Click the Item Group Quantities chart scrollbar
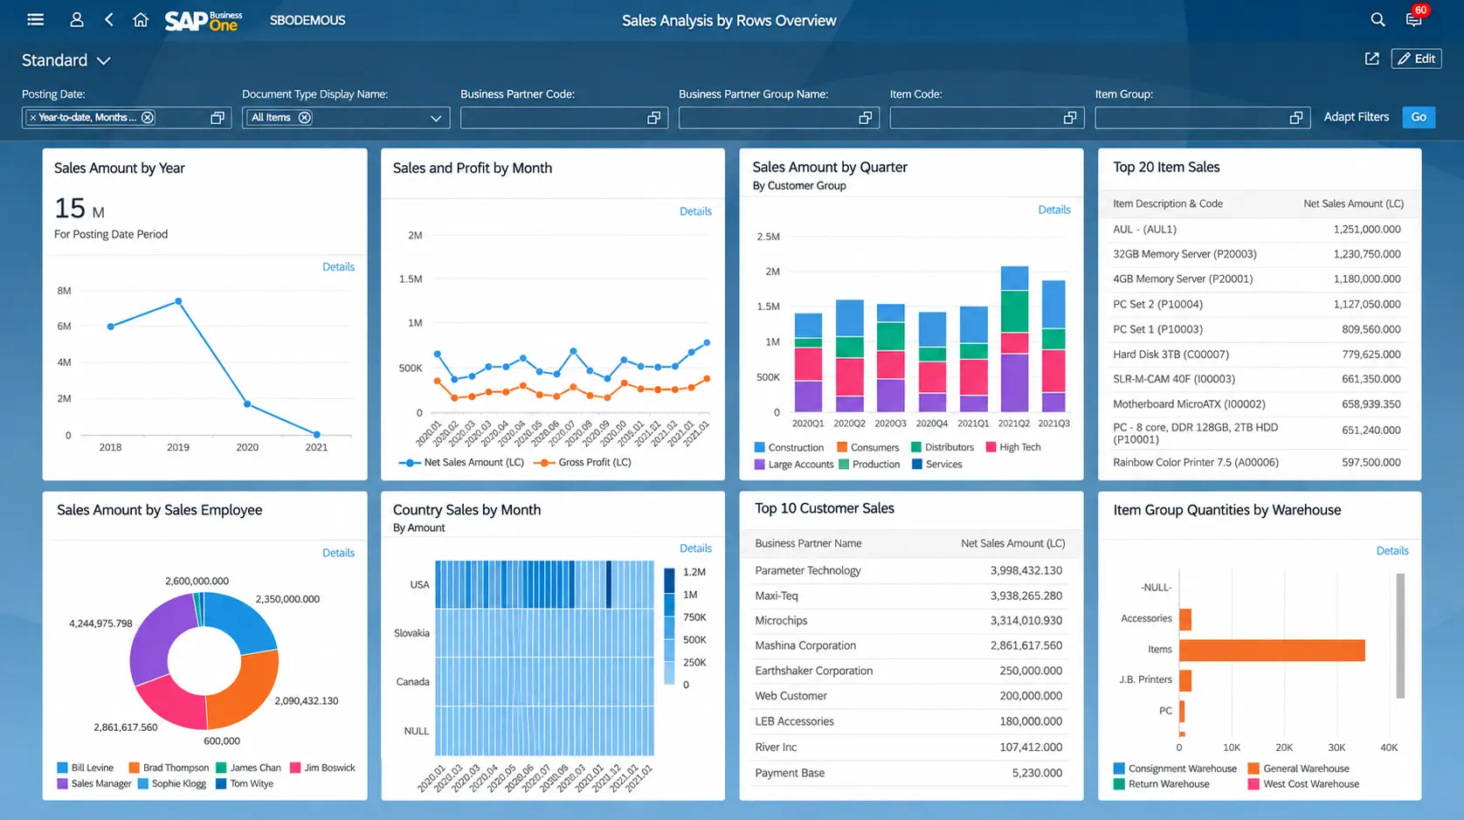Viewport: 1464px width, 820px height. tap(1400, 636)
